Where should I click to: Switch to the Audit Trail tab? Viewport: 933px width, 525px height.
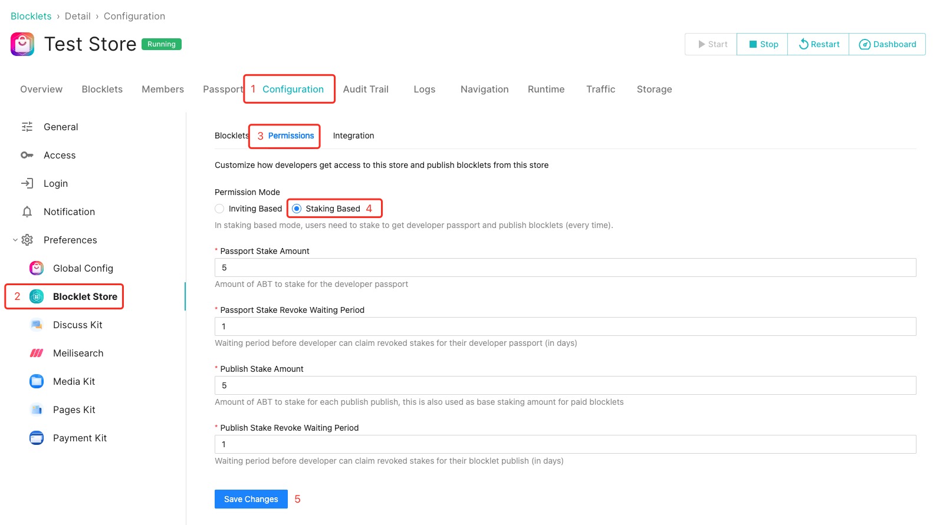(x=366, y=89)
